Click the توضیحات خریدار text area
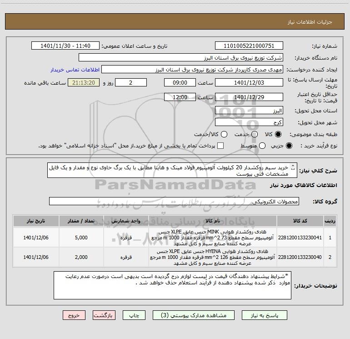350x339 pixels. [x=172, y=285]
